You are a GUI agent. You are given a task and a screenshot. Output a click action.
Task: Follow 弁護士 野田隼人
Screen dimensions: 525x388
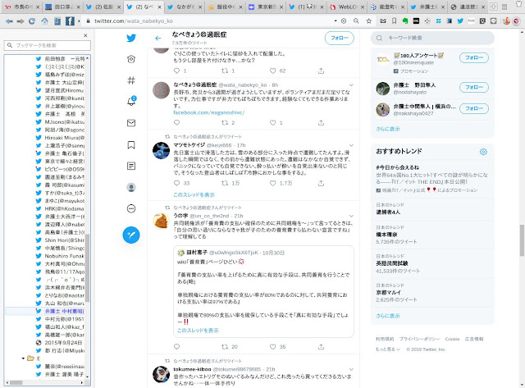[x=474, y=88]
